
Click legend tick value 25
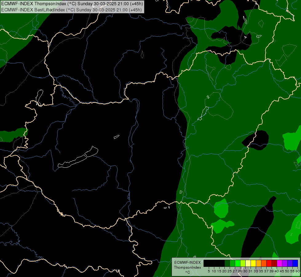[x=230, y=271]
